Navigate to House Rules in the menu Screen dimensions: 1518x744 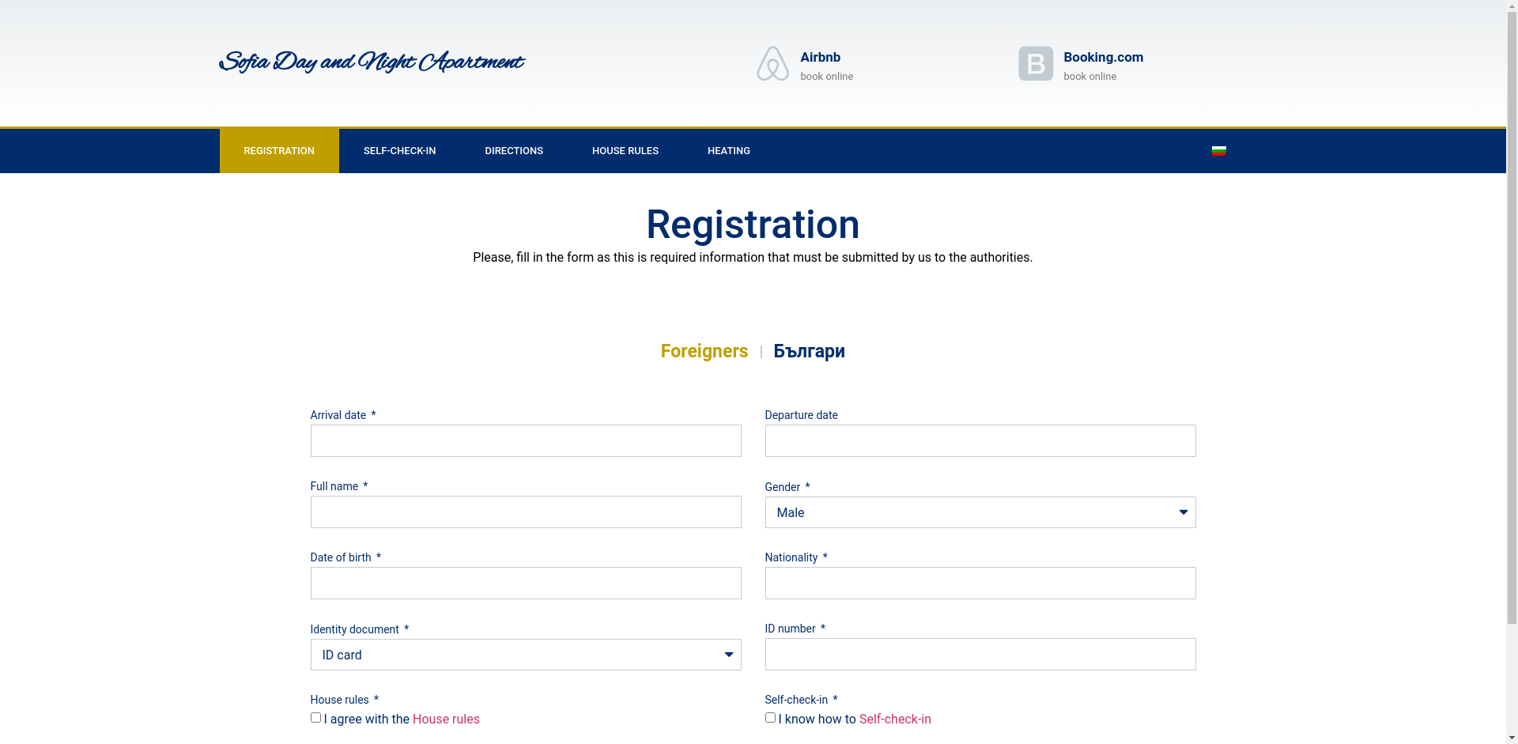625,151
